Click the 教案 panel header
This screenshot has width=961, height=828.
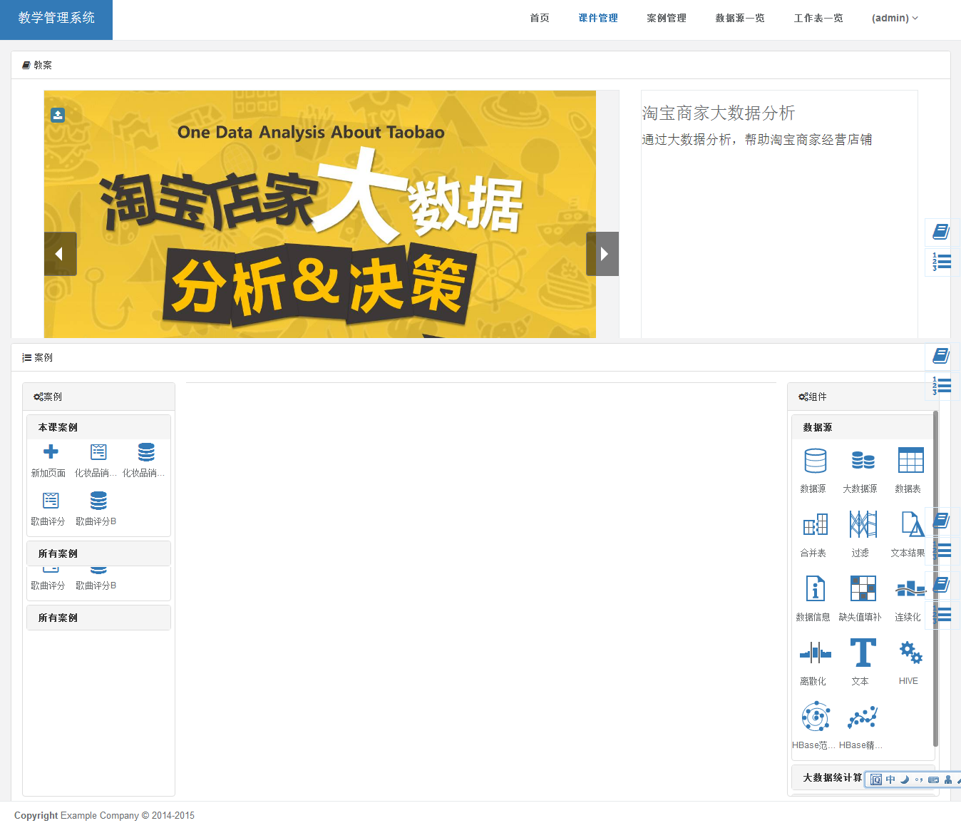(x=480, y=65)
